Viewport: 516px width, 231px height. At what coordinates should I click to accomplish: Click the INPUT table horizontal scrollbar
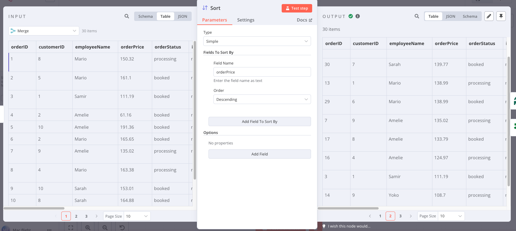[x=34, y=208]
